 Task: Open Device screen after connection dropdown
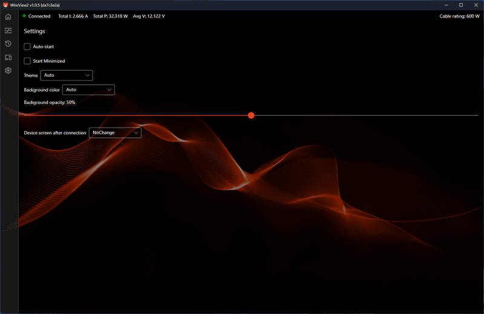tap(115, 132)
